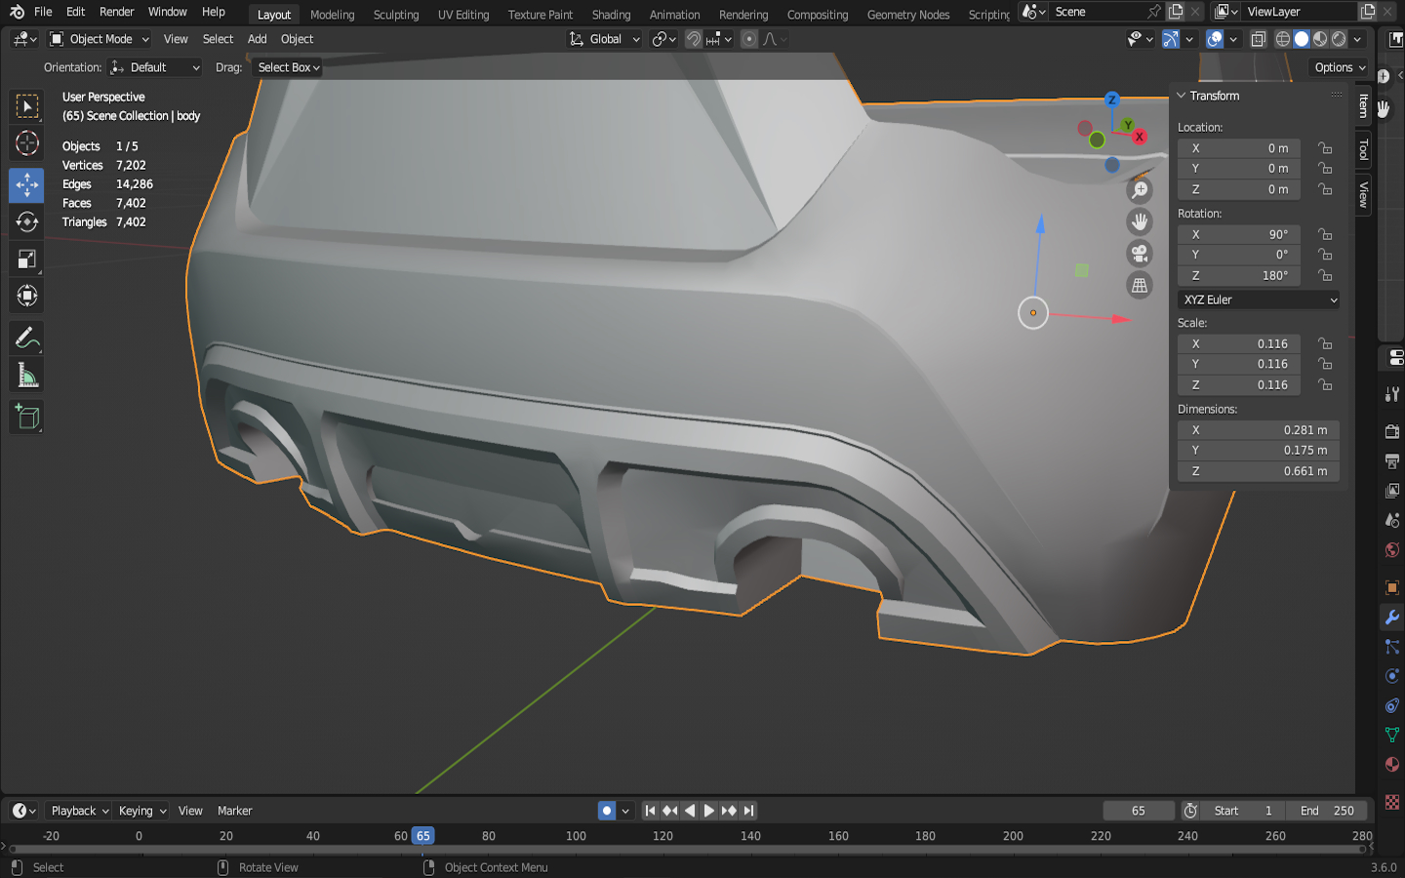This screenshot has width=1405, height=878.
Task: Open the Modifier wrench properties tab
Action: coord(1392,617)
